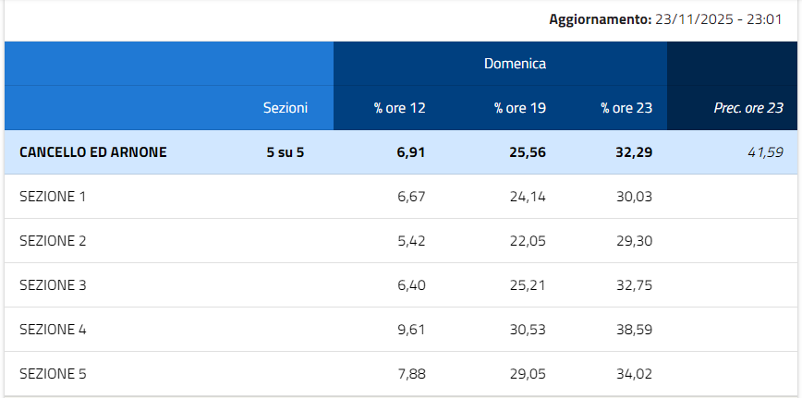The width and height of the screenshot is (802, 398).
Task: Click the 5 su 5 sections count
Action: tap(285, 152)
